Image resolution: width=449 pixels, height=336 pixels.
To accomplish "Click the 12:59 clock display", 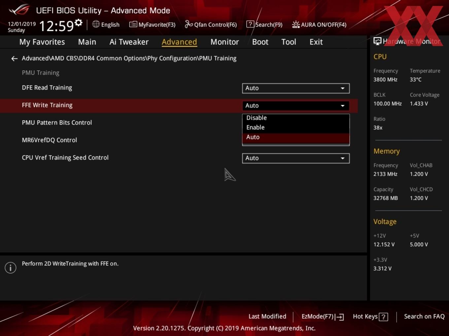I will tap(56, 26).
